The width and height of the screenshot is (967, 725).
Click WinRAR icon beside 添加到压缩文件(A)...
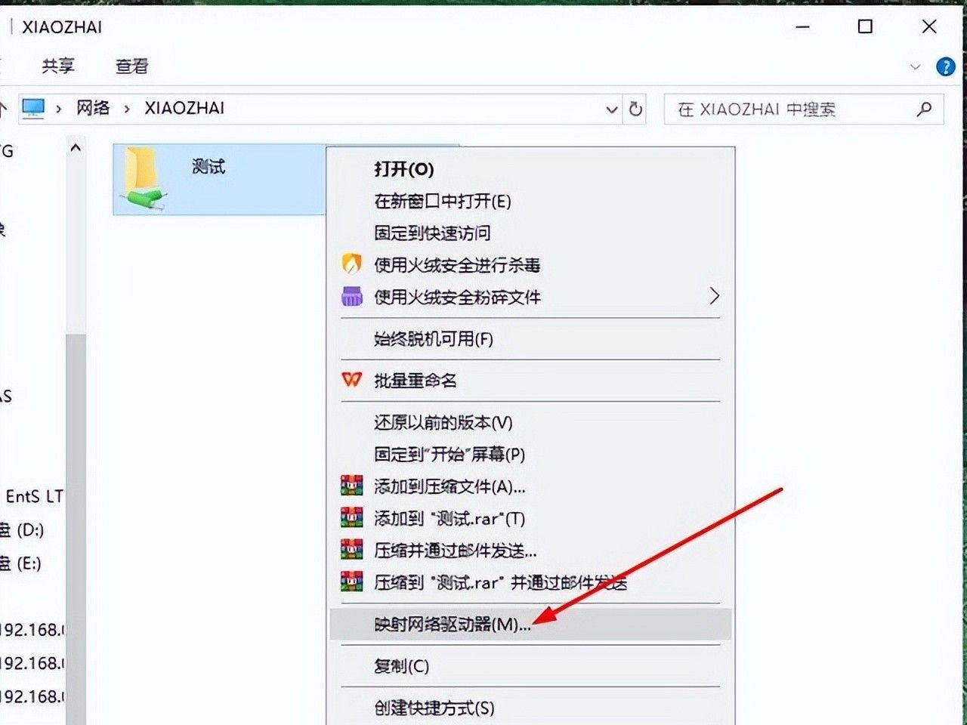pos(352,486)
